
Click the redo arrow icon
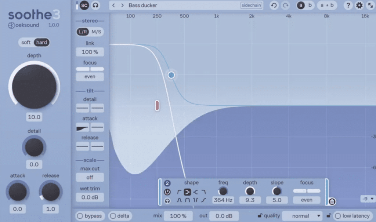[285, 5]
